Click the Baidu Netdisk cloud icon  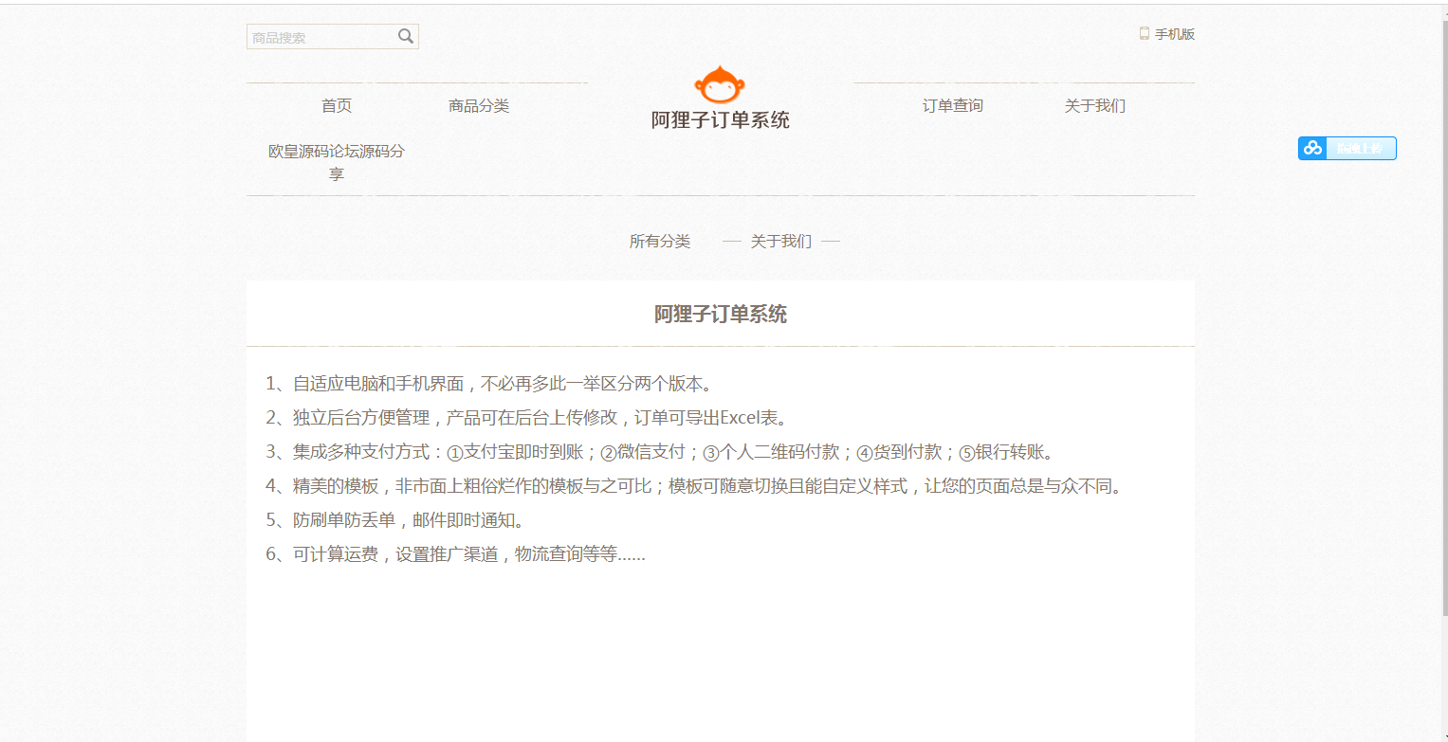coord(1312,148)
